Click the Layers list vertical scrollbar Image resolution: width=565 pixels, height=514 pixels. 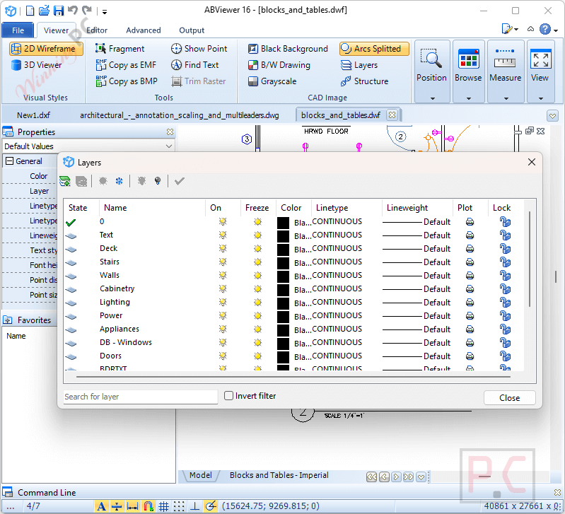coord(530,259)
